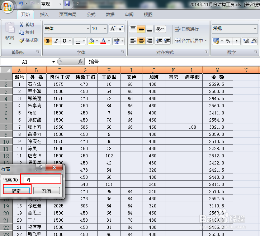Apply red font color A
Screen dimensions: 260x236
103,41
